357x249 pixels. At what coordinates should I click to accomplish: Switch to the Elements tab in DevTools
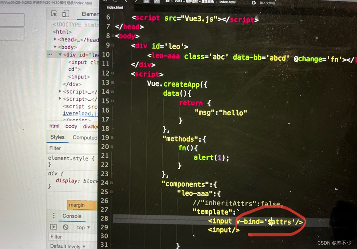[x=90, y=14]
